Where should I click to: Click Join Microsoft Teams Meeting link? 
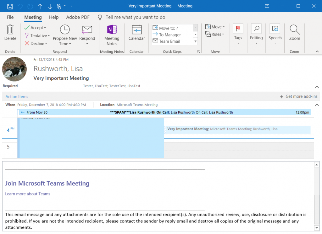coord(47,183)
